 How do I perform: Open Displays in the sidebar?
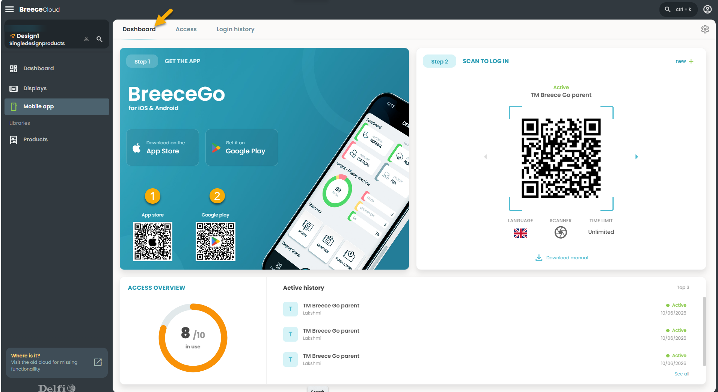[x=57, y=88]
